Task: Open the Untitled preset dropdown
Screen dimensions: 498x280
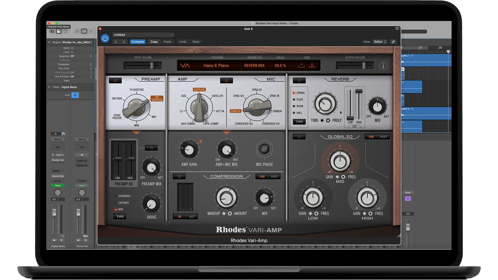Action: (x=143, y=35)
